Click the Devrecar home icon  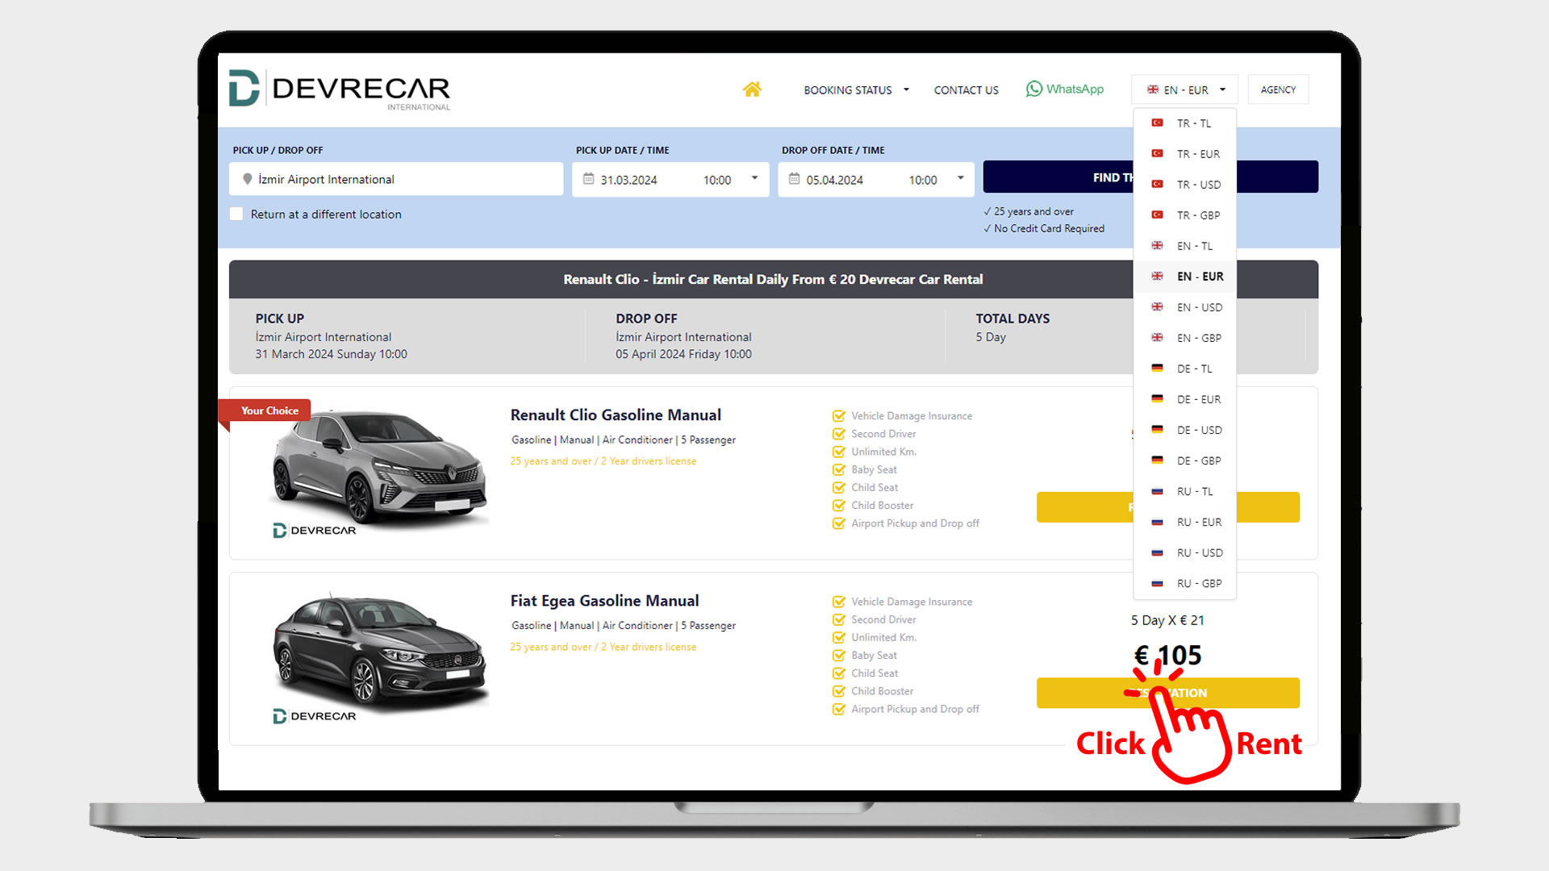752,88
